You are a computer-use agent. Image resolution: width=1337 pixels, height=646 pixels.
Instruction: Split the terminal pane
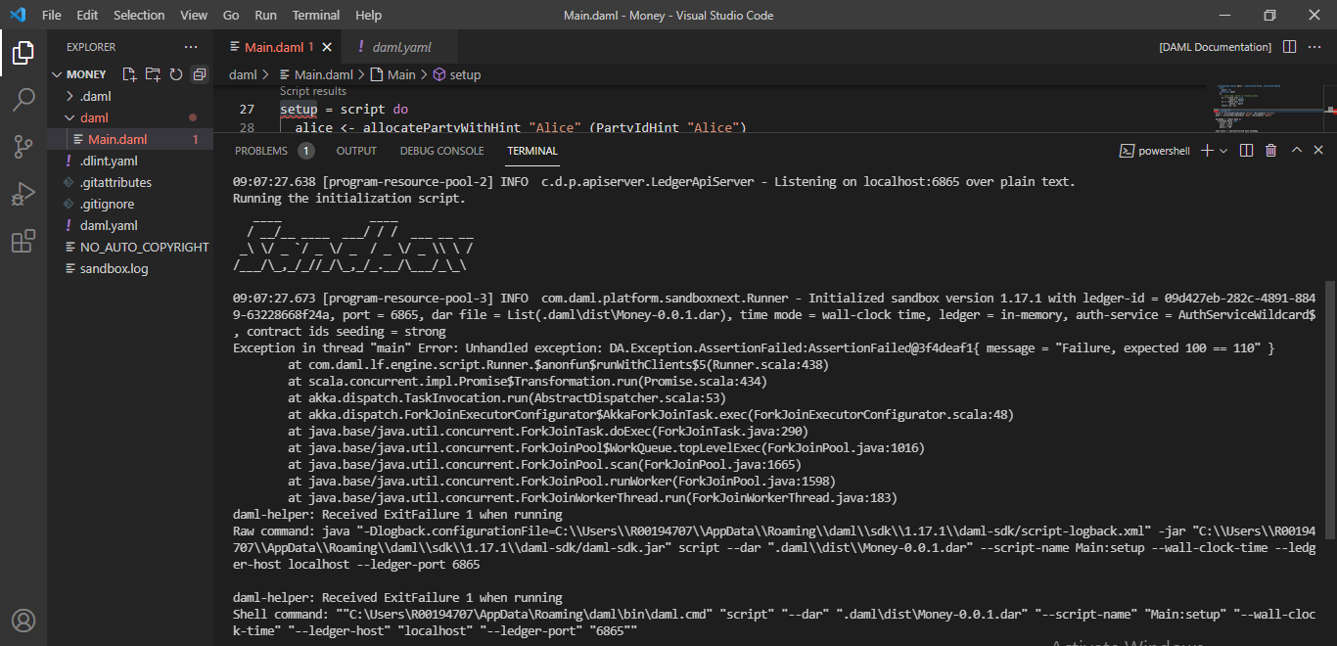click(x=1246, y=151)
